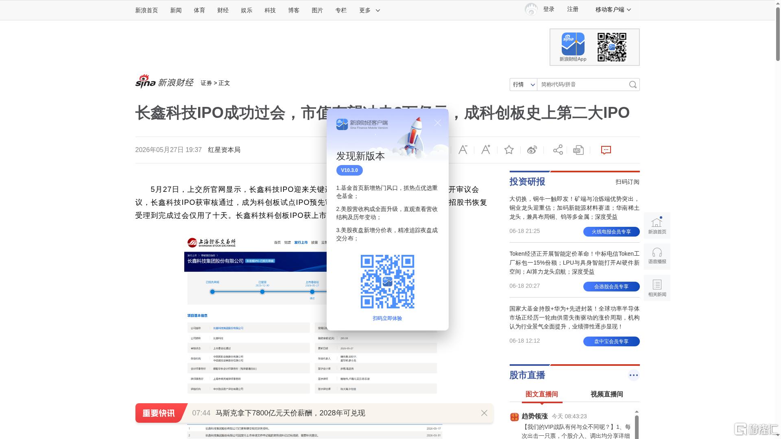Click the Sina 新浪财经 logo
This screenshot has height=439, width=781.
pyautogui.click(x=164, y=82)
